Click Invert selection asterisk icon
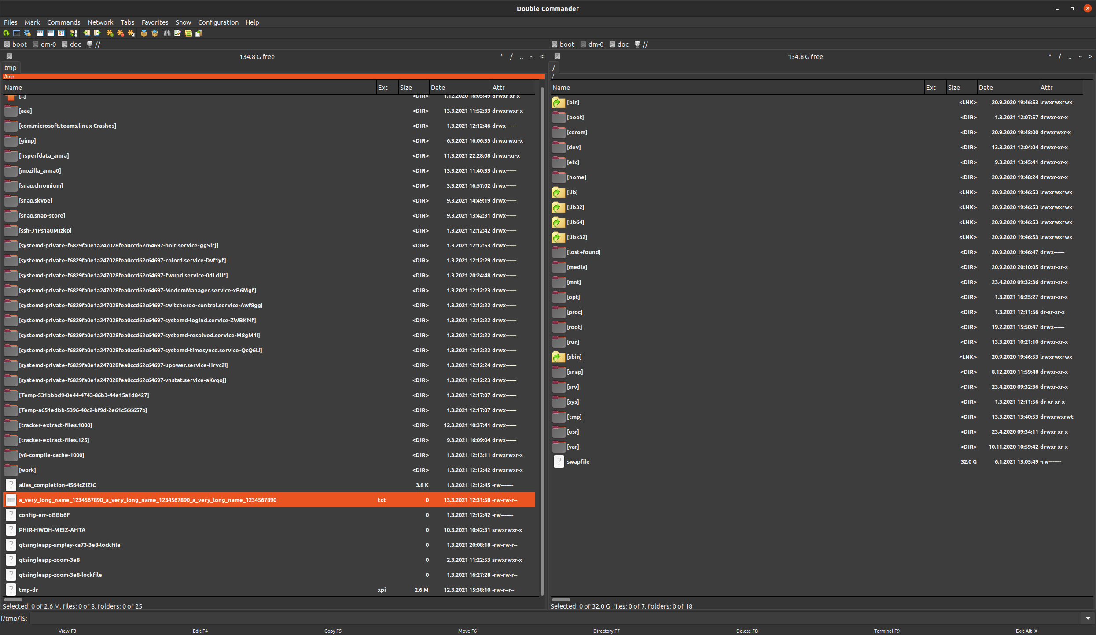The width and height of the screenshot is (1096, 635). [131, 33]
